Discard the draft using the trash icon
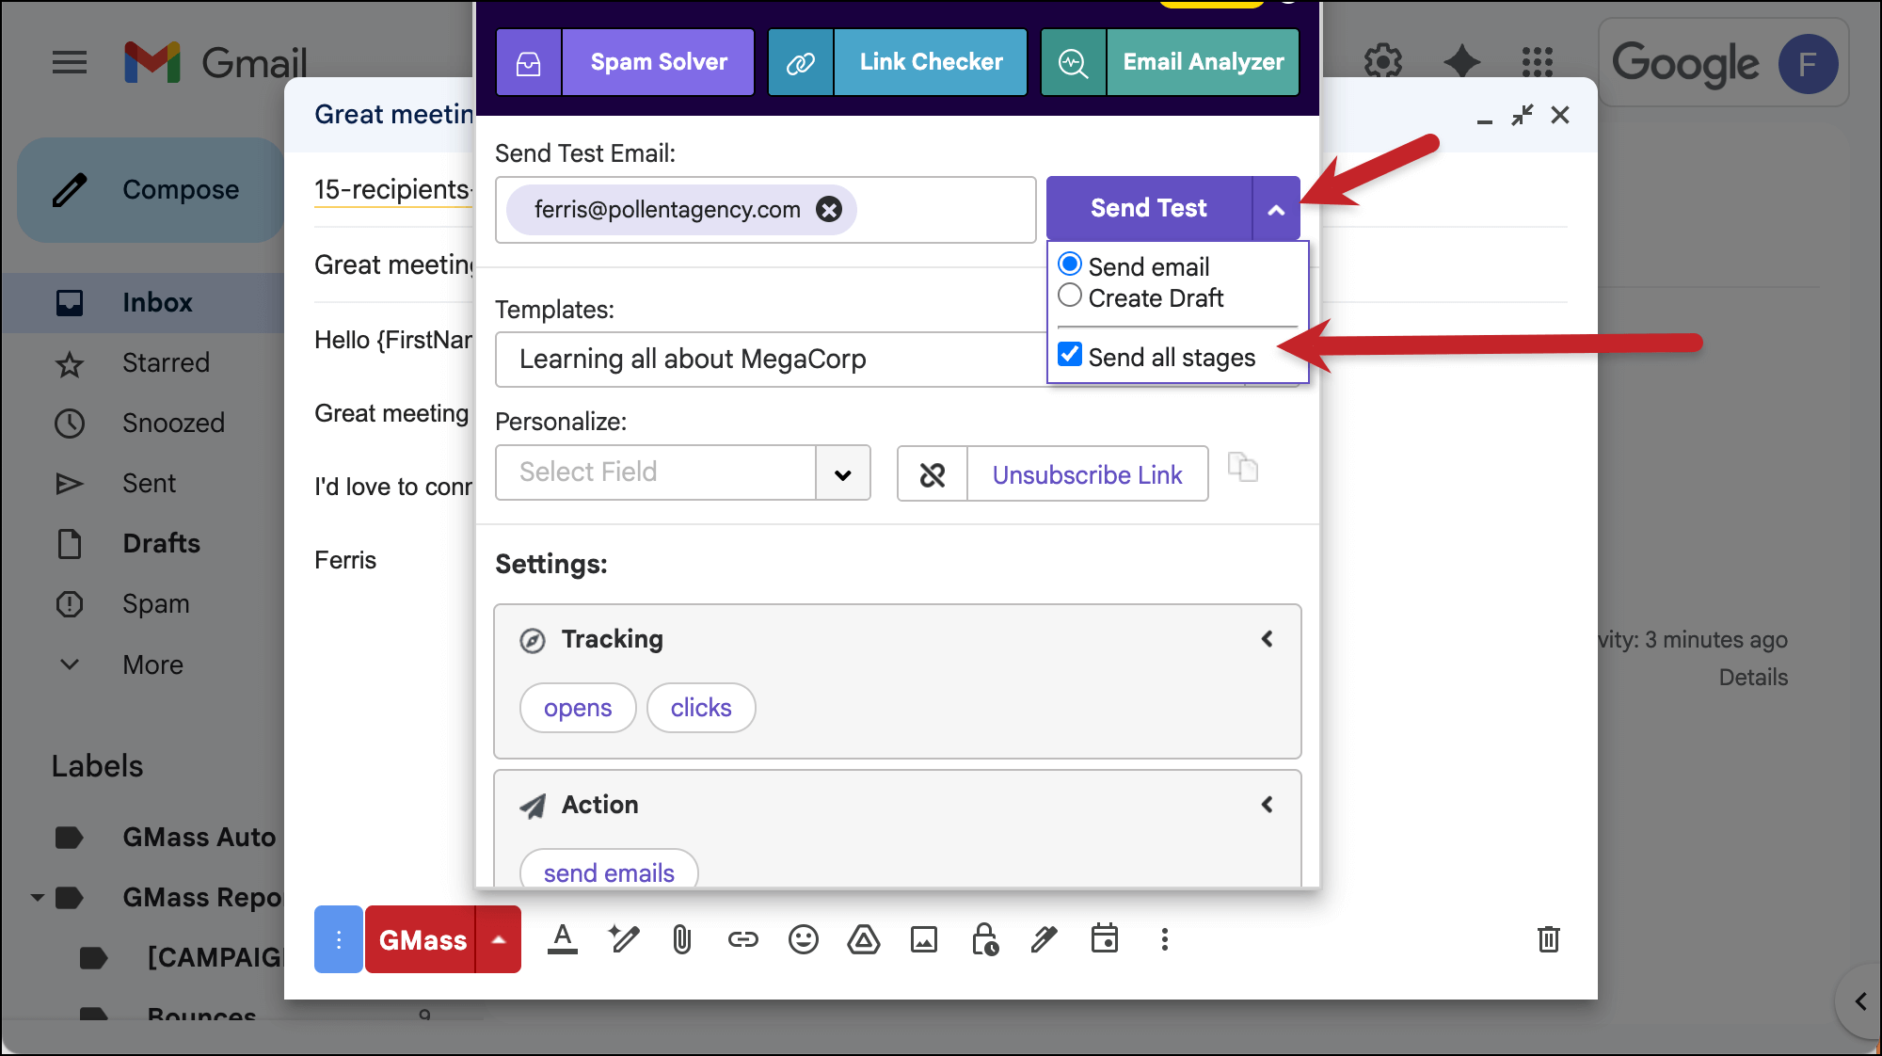The width and height of the screenshot is (1882, 1056). tap(1548, 939)
